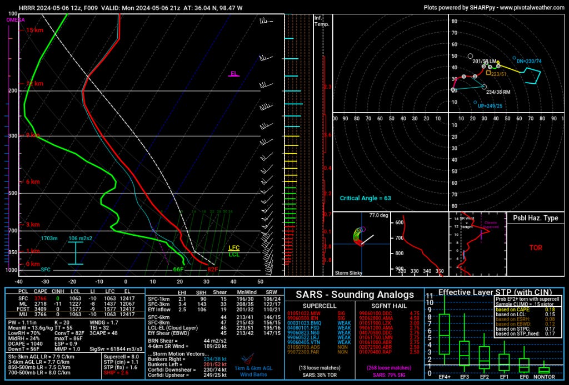
Task: Click the 99060100.DDC hail analog
Action: 376,313
